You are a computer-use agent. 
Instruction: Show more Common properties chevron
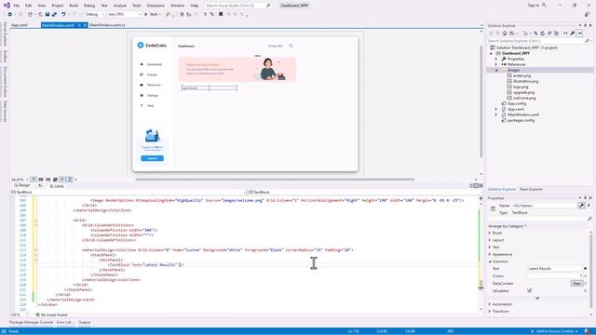click(x=537, y=298)
